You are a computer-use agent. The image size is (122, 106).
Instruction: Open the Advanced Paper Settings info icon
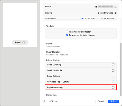click(x=113, y=82)
